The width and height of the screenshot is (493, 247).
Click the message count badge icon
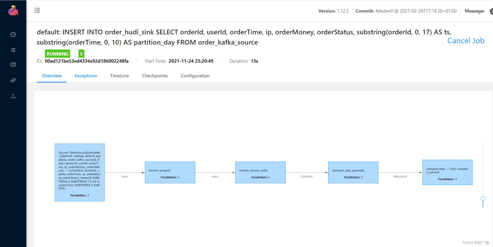pyautogui.click(x=491, y=11)
